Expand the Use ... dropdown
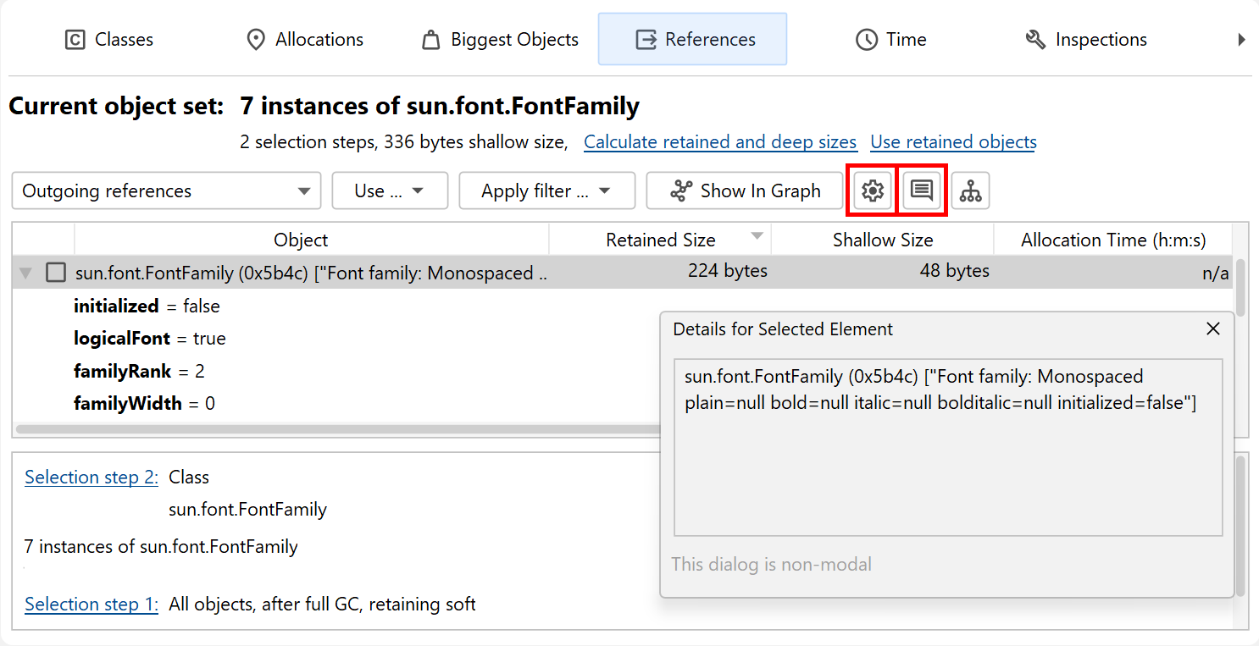The image size is (1259, 646). tap(389, 191)
